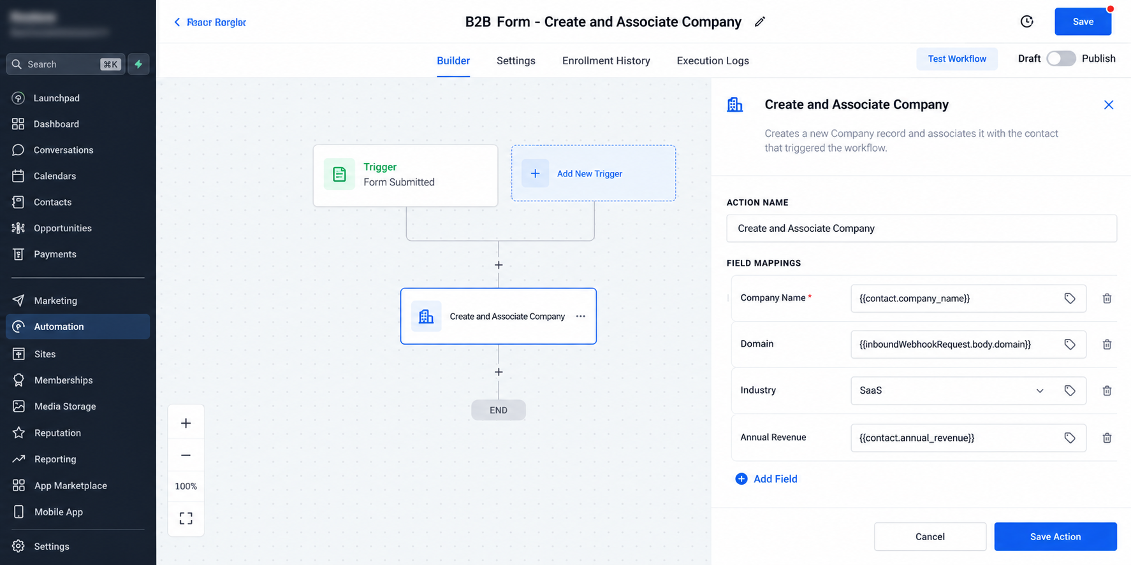1131x565 pixels.
Task: Open tag picker for Domain field
Action: (1070, 344)
